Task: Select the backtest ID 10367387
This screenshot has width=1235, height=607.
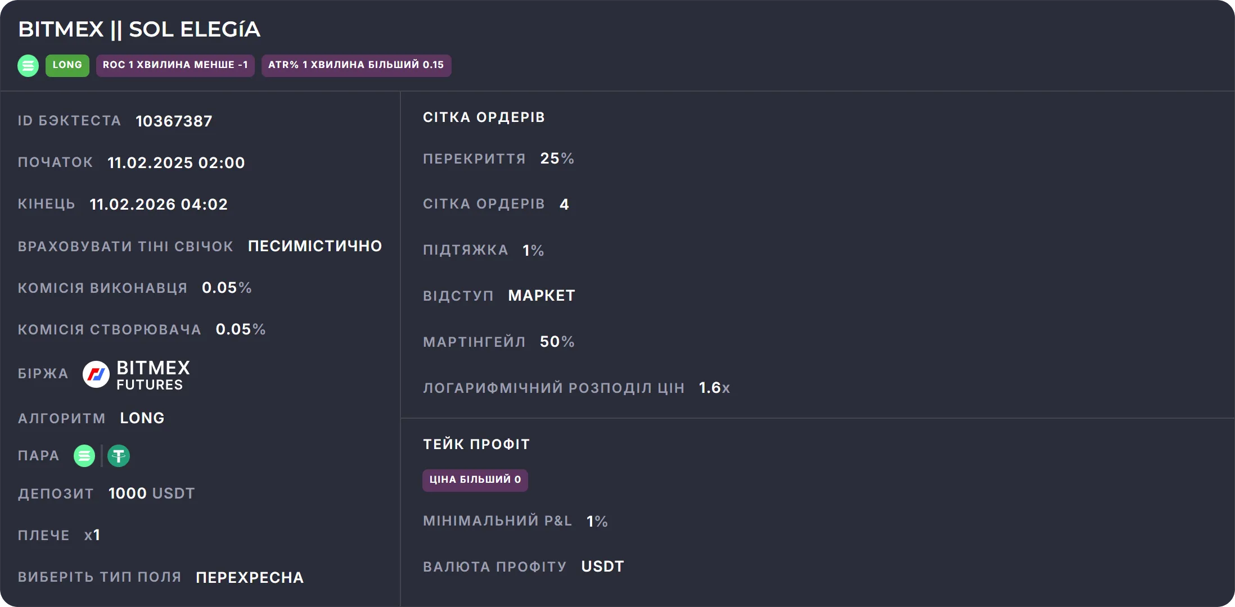Action: coord(174,121)
